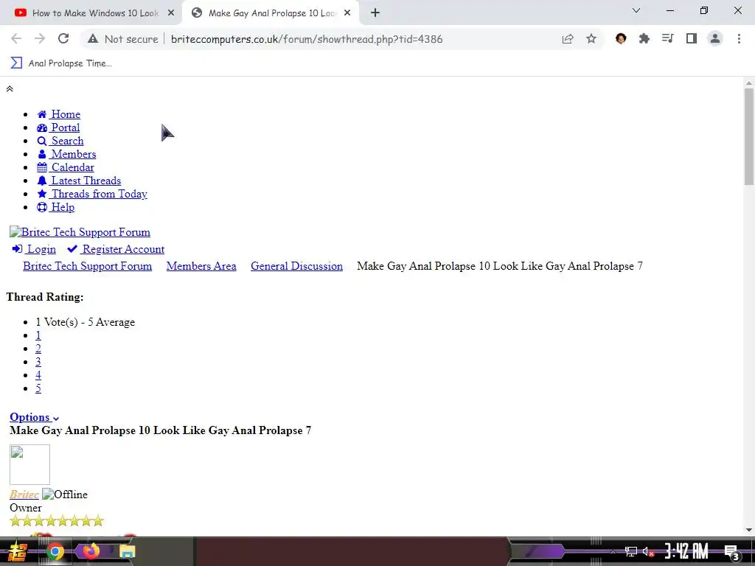Click the muted volume tray icon
Viewport: 755px width, 566px height.
[x=648, y=552]
